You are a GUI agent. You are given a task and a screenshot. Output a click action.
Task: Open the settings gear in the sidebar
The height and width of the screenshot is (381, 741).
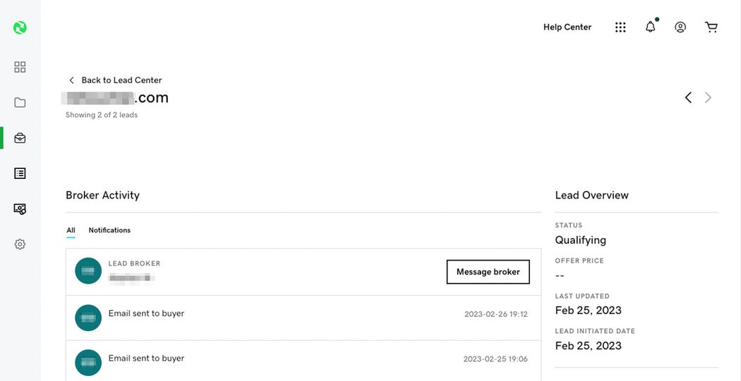click(x=20, y=244)
